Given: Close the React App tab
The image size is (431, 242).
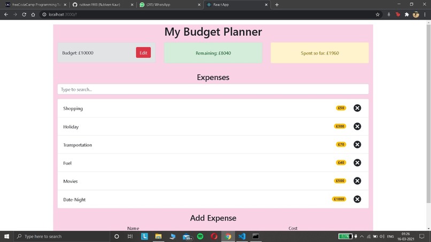Looking at the screenshot, I should coord(266,5).
